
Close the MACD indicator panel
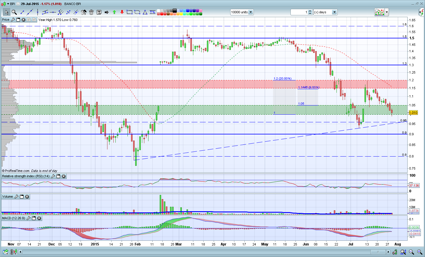(x=39, y=218)
